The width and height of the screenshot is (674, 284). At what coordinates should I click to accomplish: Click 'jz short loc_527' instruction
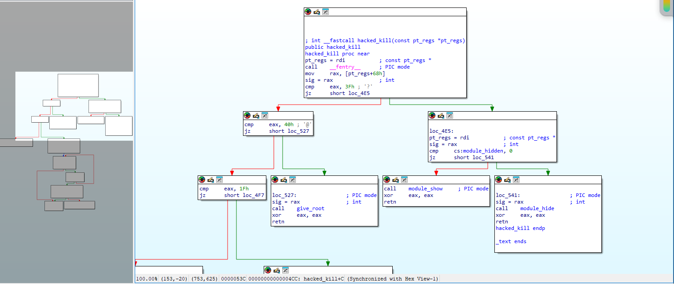click(x=277, y=131)
